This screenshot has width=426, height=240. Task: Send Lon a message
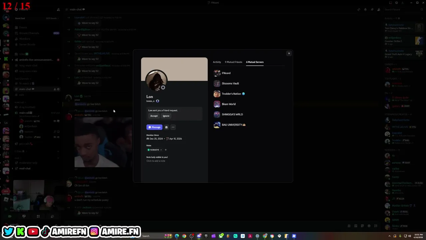click(x=154, y=127)
